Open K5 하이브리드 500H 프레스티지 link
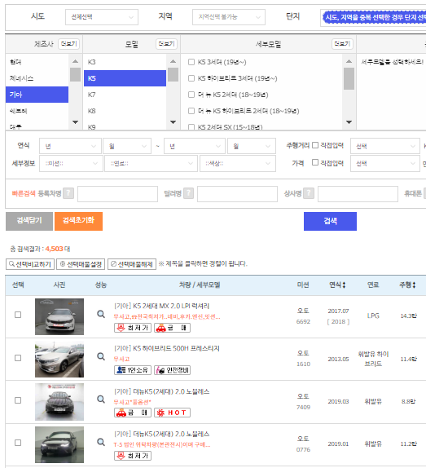The image size is (426, 468). pos(167,348)
